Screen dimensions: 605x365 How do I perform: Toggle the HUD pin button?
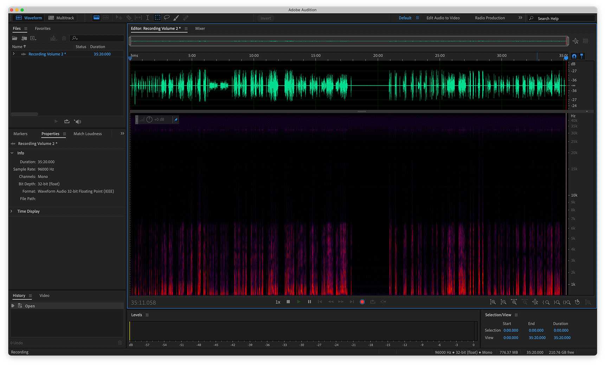coord(176,120)
